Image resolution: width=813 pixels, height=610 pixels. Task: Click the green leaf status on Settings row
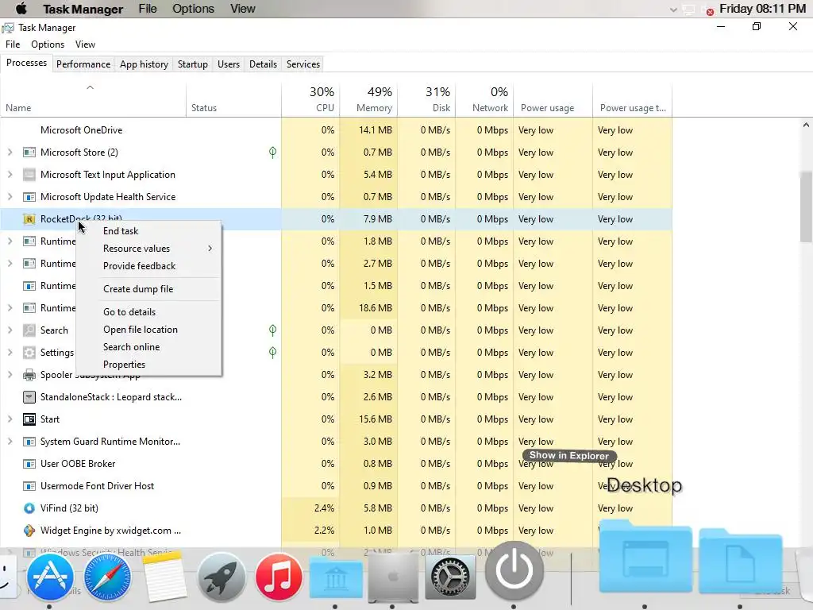pyautogui.click(x=273, y=353)
